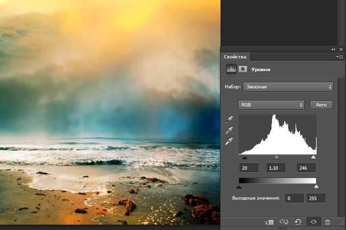Open the Свойства panel flyout menu
346x230 pixels.
pyautogui.click(x=340, y=57)
